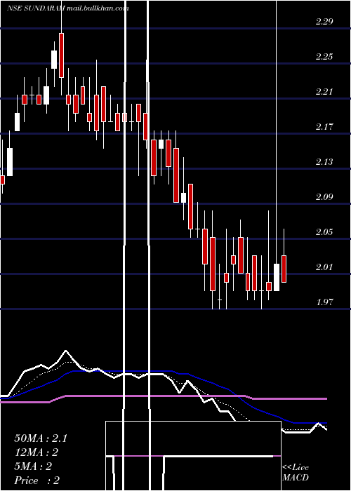Screen dimensions: 351x491
Task: Click the 2.29 price axis label
Action: click(324, 22)
